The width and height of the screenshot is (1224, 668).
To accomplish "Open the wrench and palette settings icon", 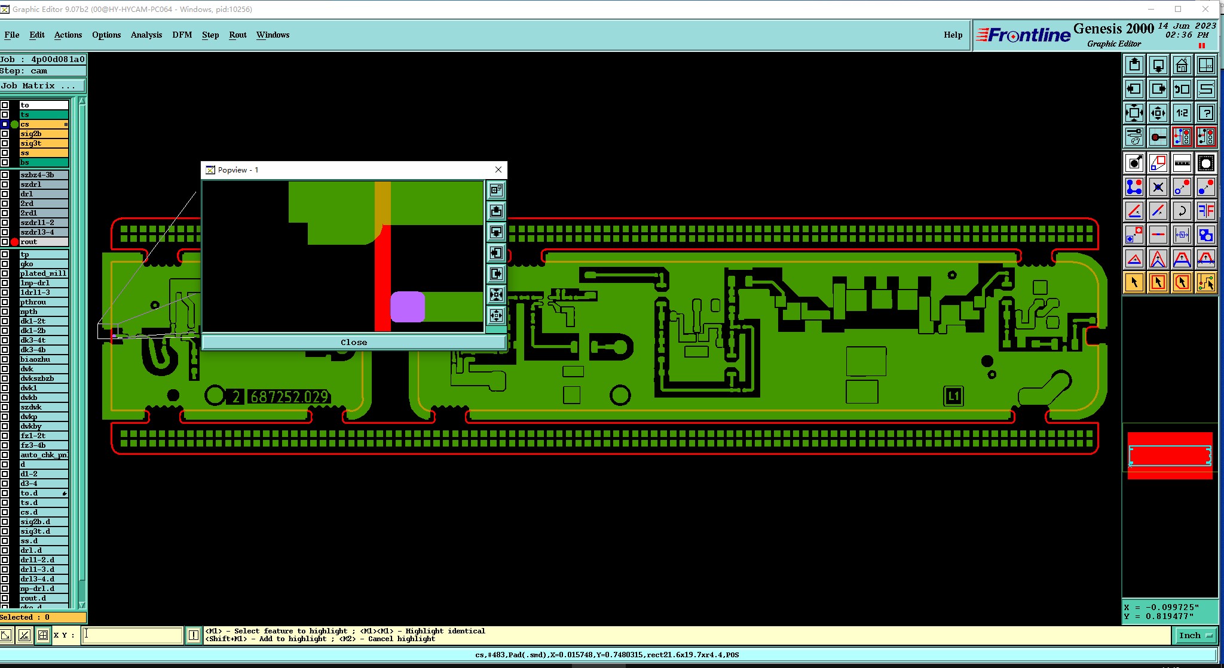I will click(x=1134, y=137).
